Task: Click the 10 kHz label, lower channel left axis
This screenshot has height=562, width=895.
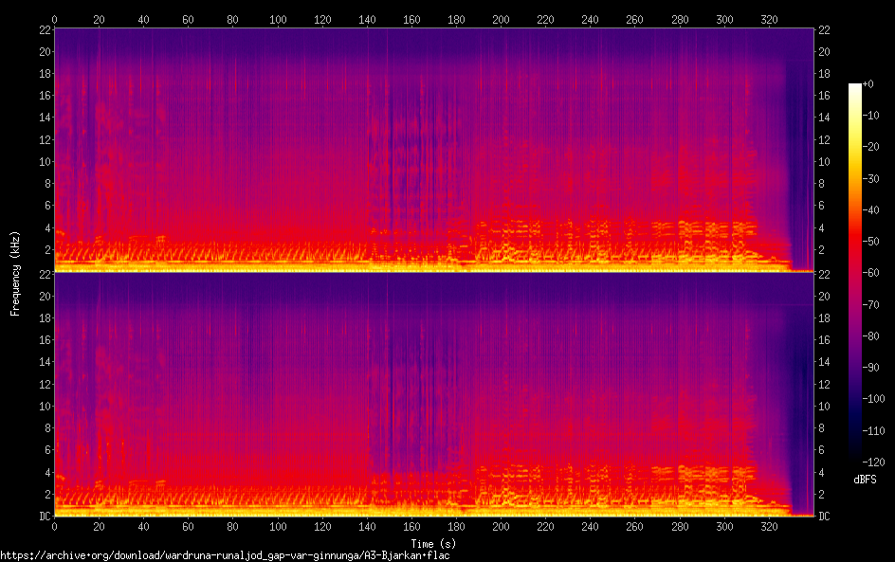Action: 45,407
